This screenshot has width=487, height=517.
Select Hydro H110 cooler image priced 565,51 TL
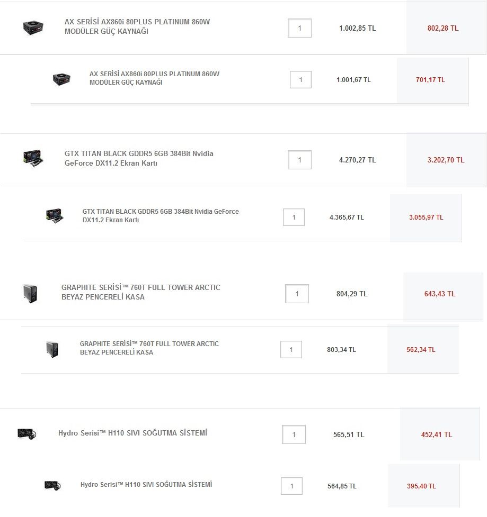[26, 434]
